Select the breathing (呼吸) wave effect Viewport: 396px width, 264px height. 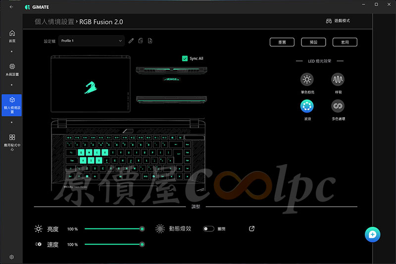pyautogui.click(x=338, y=80)
